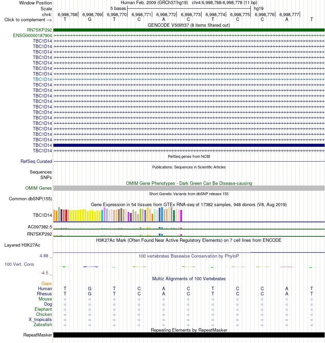Open 'Short Genetic Variants from dbSNP release 155'

pyautogui.click(x=189, y=194)
